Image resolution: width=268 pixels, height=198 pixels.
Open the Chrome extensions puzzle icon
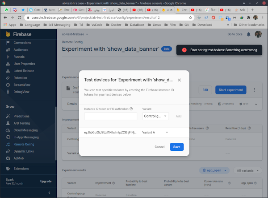248,17
